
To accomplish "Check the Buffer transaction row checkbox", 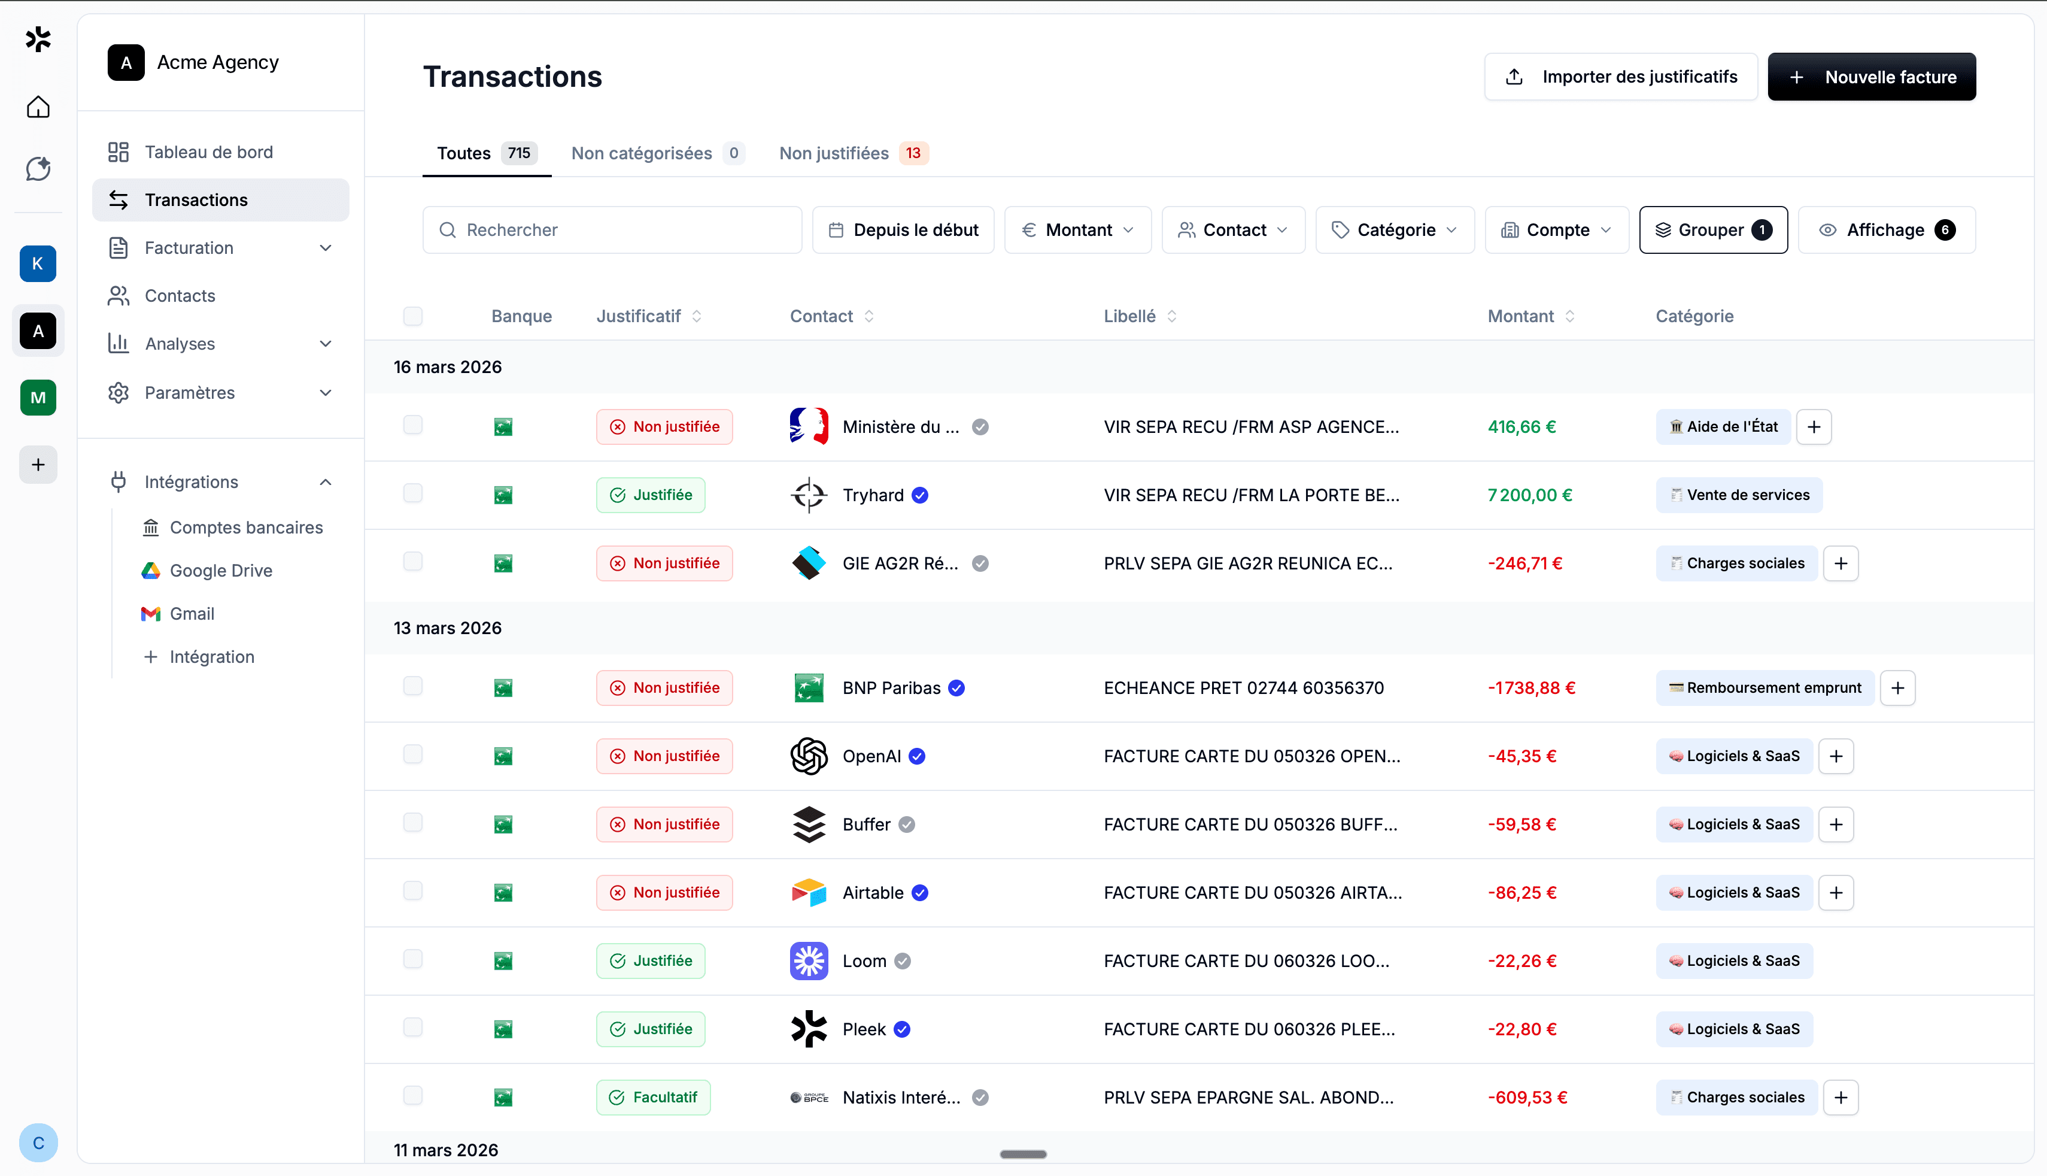I will tap(412, 823).
